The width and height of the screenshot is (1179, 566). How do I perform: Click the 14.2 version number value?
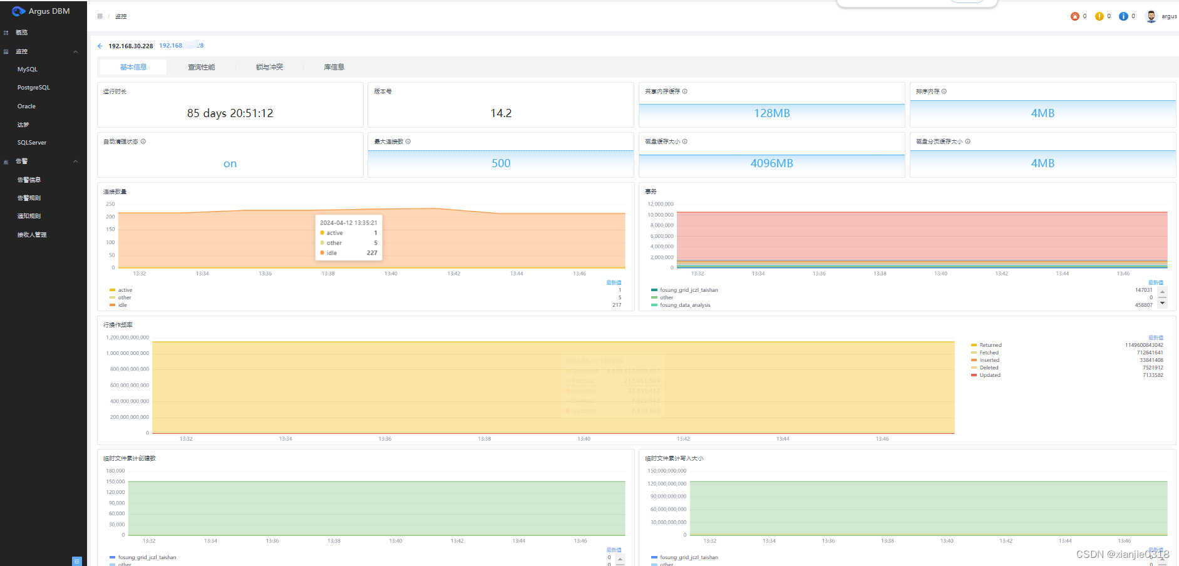click(501, 113)
